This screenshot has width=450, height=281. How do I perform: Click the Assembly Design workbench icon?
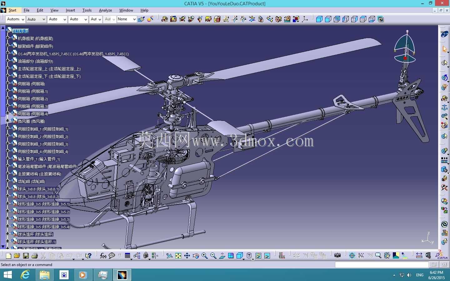pos(444,34)
